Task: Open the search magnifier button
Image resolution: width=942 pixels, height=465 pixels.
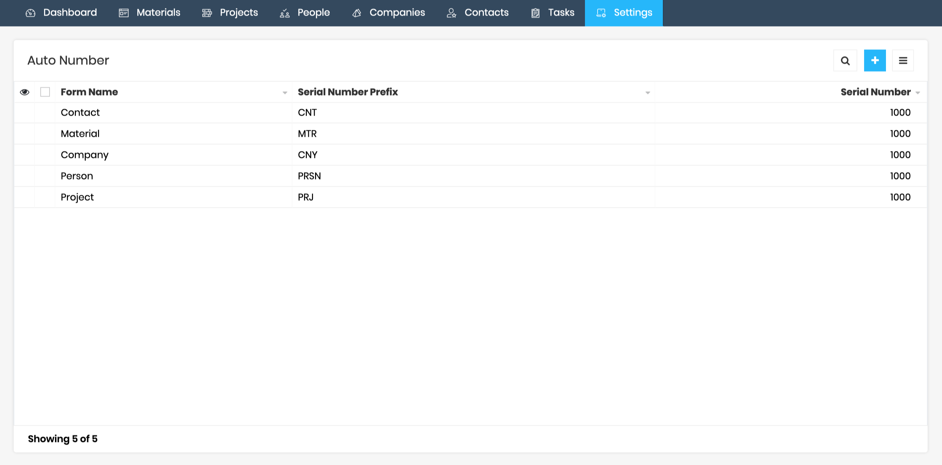Action: click(845, 61)
